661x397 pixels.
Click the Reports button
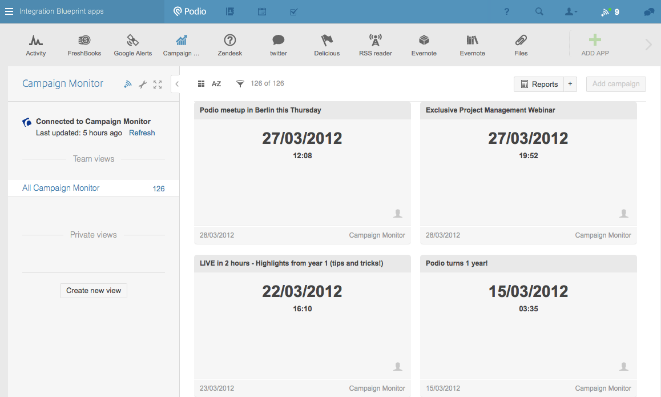[539, 84]
